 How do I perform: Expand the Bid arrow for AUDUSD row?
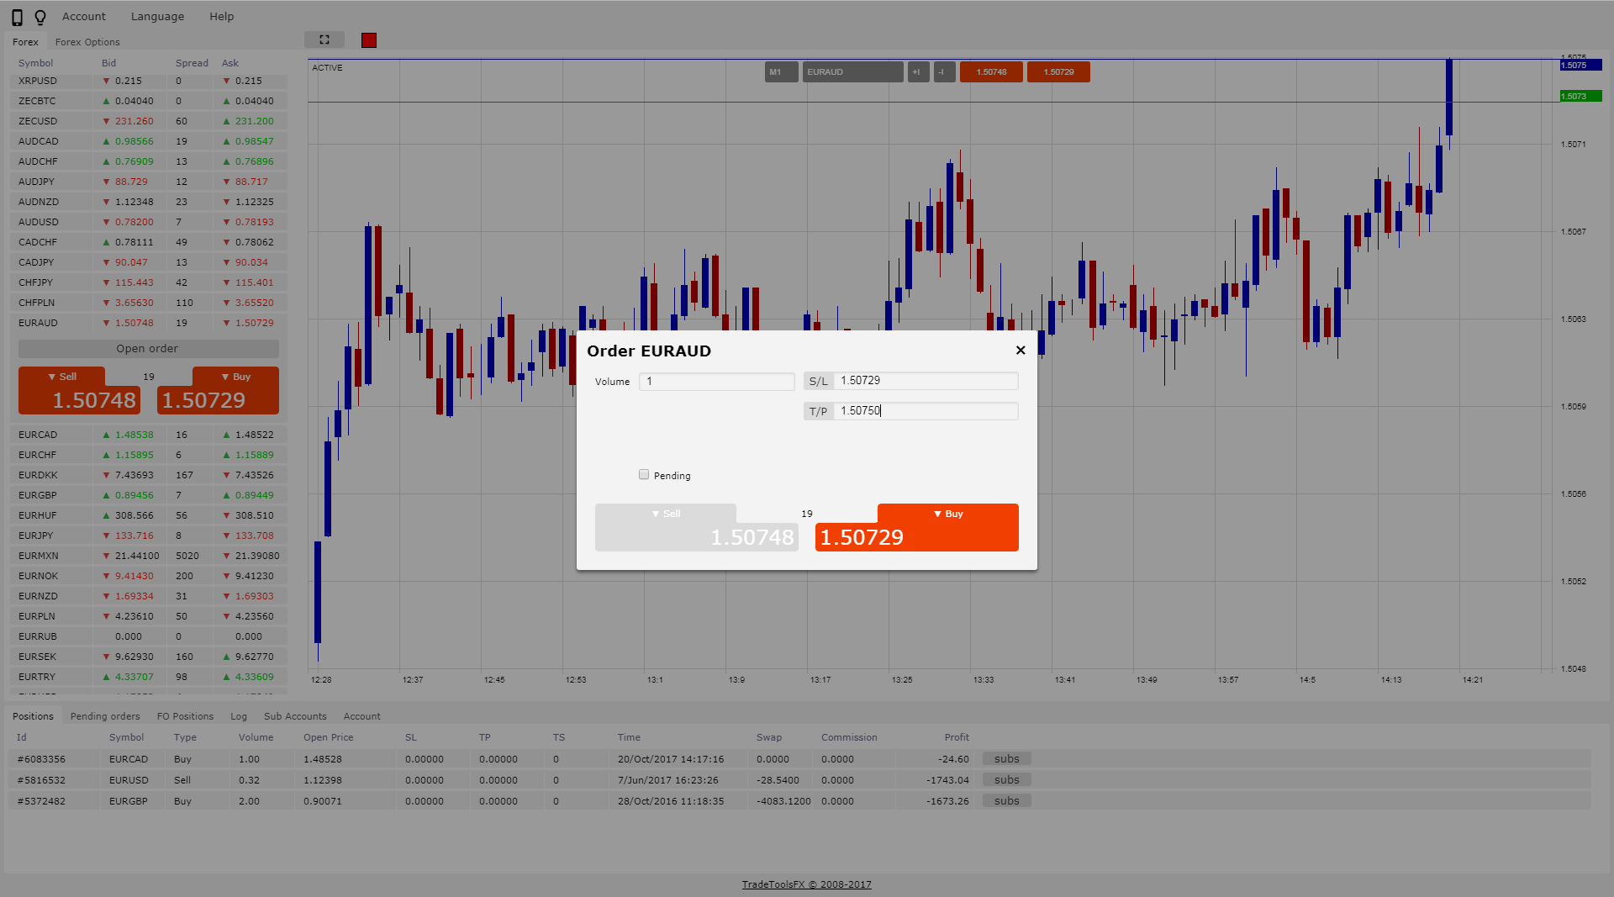point(105,222)
